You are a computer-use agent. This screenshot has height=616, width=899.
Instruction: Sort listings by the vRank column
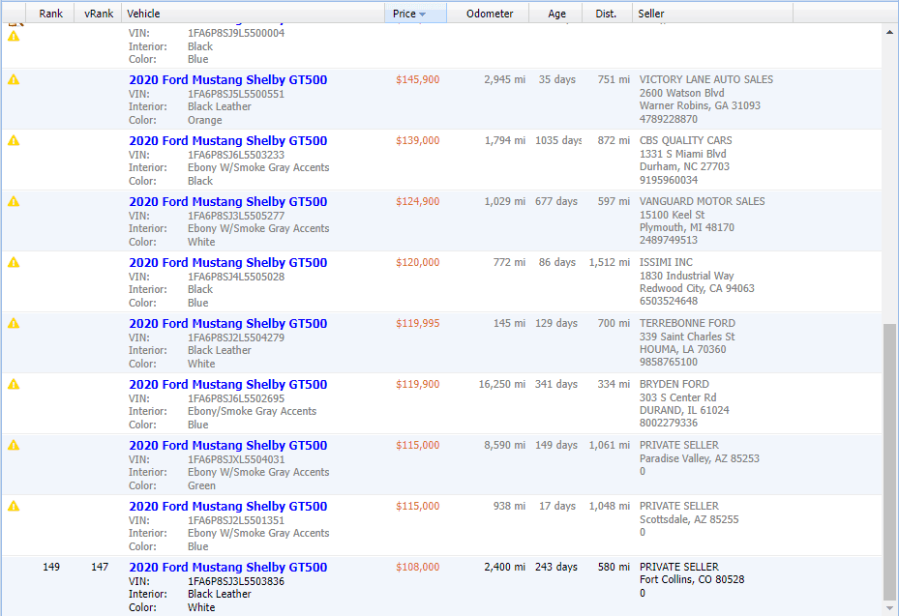98,14
